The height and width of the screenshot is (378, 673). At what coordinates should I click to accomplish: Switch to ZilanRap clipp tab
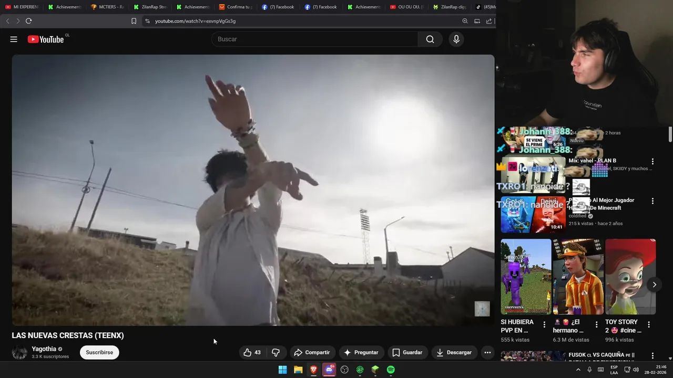click(x=450, y=7)
